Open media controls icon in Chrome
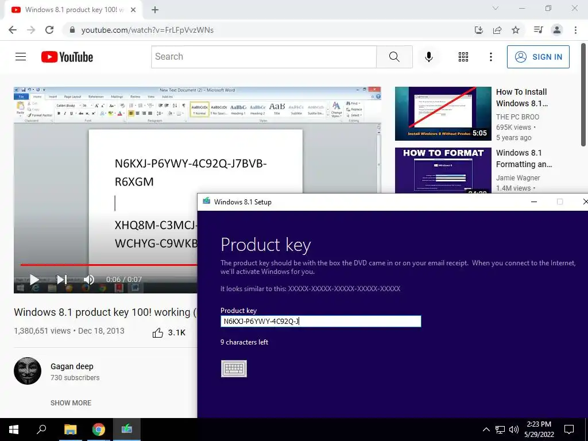 coord(539,30)
